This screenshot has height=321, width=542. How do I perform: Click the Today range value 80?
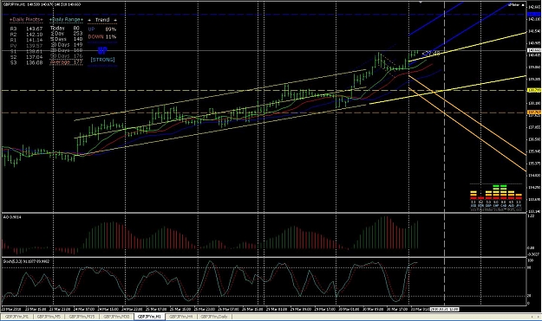point(76,29)
